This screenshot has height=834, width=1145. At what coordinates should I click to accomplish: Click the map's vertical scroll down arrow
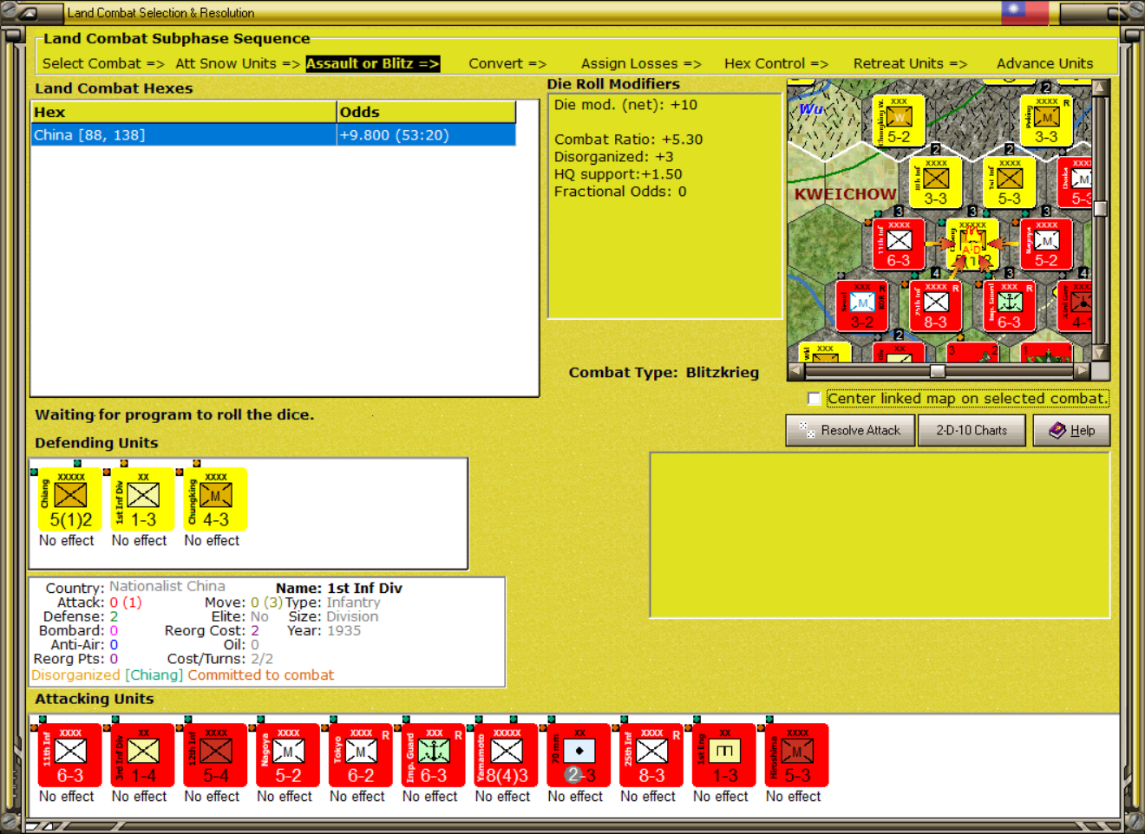click(1100, 353)
